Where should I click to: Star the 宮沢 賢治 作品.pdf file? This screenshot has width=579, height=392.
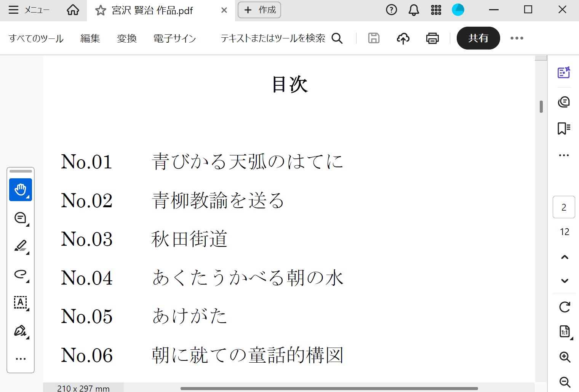pos(101,10)
